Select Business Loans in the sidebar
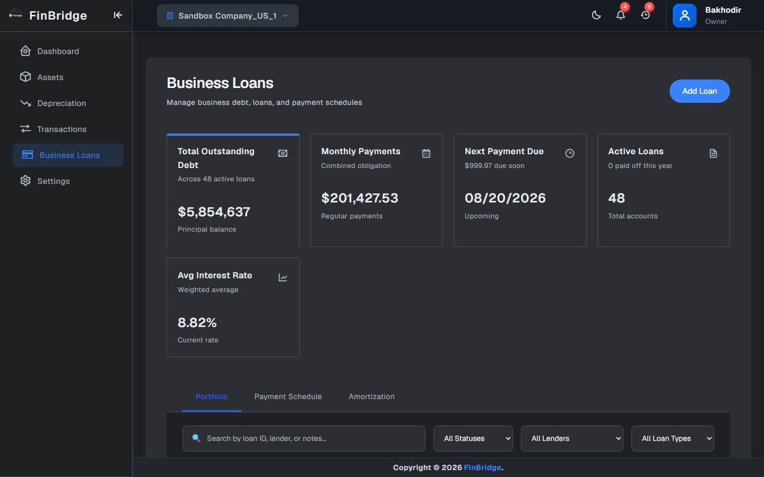Screen dimensions: 764x477 click(68, 155)
